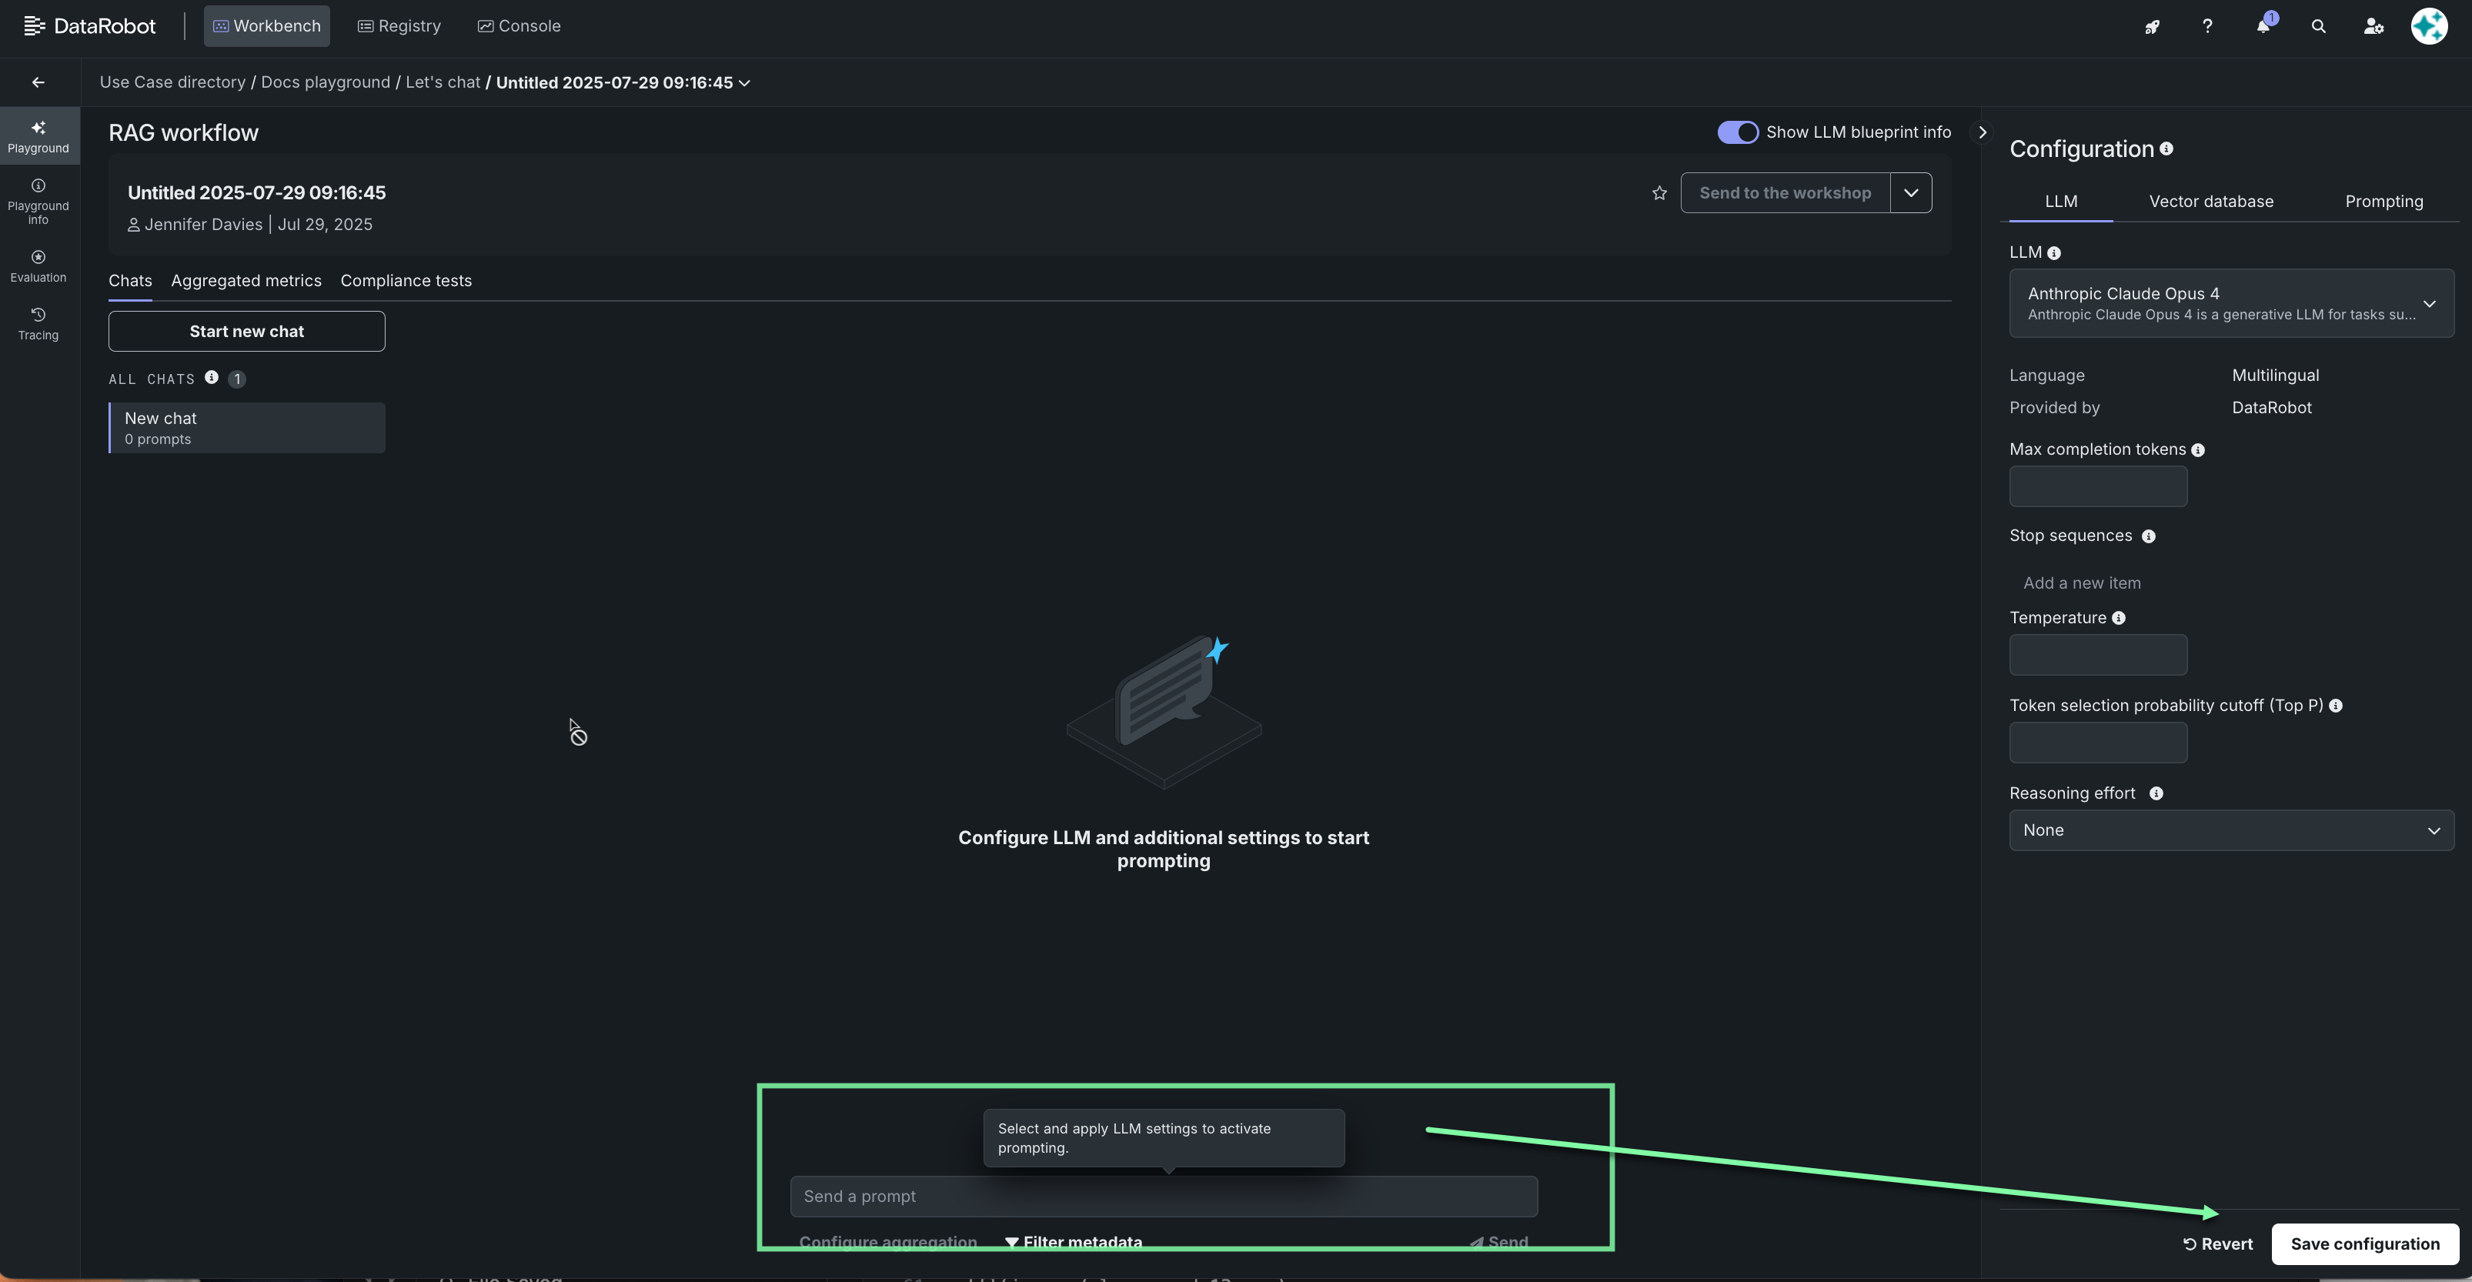
Task: Click the rocket icon in header
Action: (x=2152, y=27)
